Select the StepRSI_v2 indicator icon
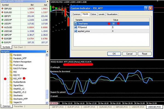 point(11,89)
